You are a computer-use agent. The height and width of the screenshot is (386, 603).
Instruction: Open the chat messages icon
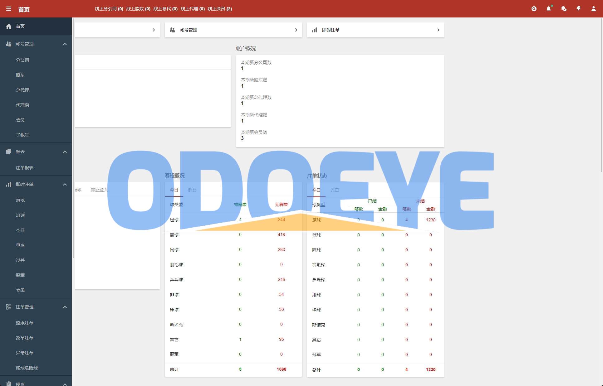(x=564, y=9)
